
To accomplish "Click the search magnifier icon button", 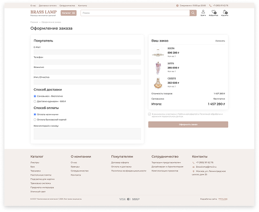I will 193,13.
